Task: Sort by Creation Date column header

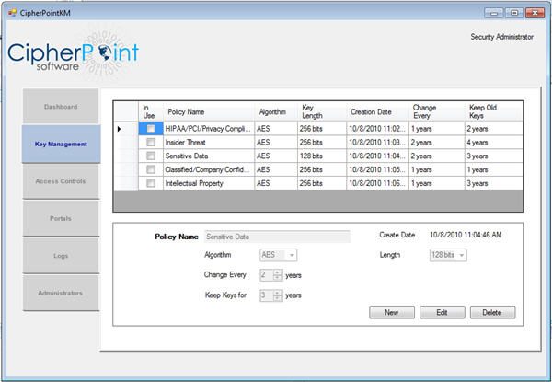Action: (378, 112)
